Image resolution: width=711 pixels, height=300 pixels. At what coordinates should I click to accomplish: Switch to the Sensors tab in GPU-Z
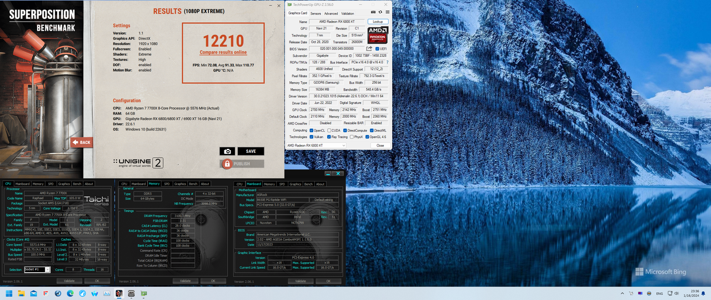click(316, 13)
